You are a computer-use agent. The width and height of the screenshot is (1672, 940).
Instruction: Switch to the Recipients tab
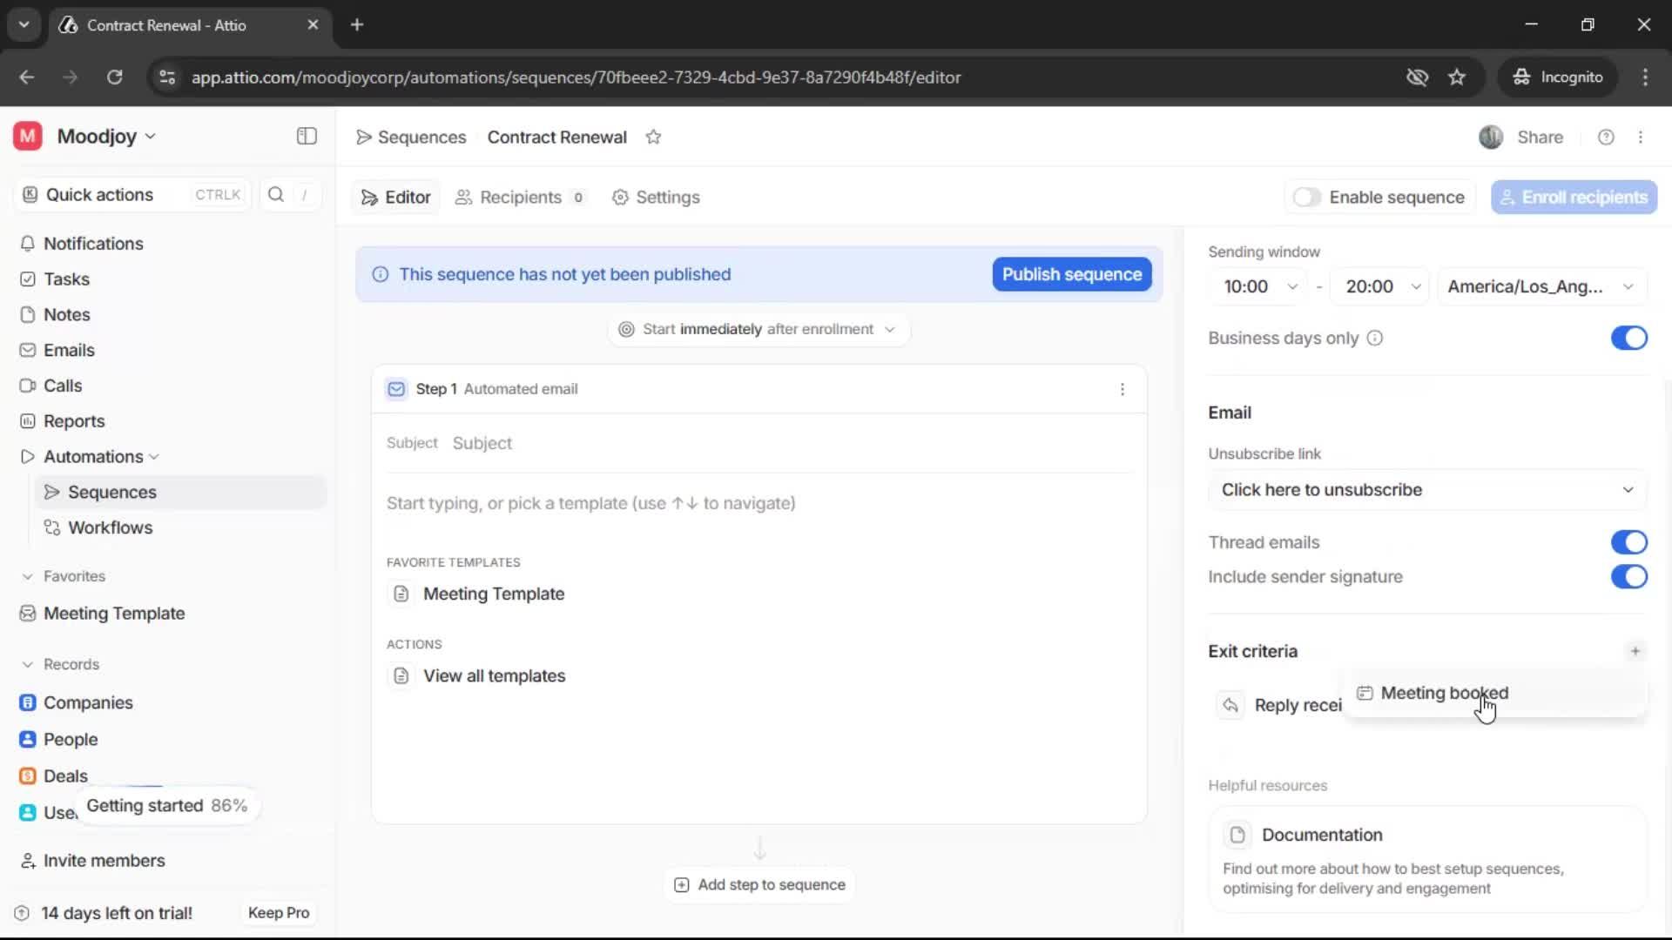(520, 198)
